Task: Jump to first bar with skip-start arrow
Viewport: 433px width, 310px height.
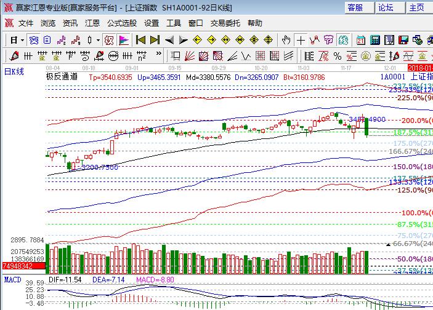Action: (x=140, y=40)
